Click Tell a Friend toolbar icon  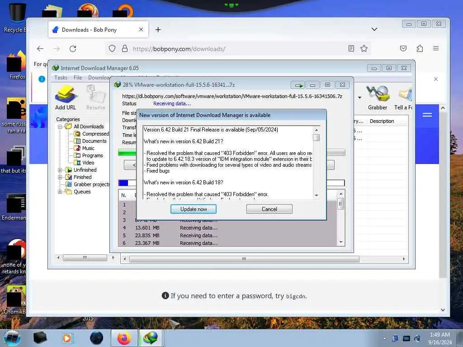(403, 98)
